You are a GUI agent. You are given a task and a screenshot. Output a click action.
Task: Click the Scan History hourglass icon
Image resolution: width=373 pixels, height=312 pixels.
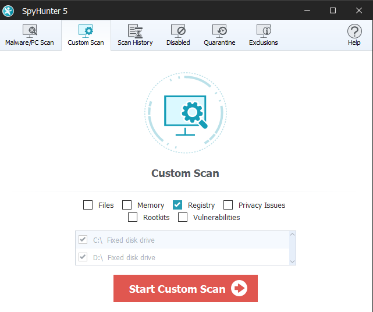(x=135, y=31)
